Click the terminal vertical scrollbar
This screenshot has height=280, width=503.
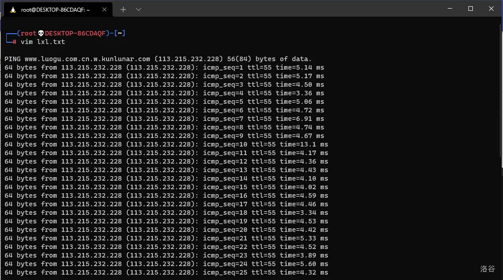(x=500, y=90)
